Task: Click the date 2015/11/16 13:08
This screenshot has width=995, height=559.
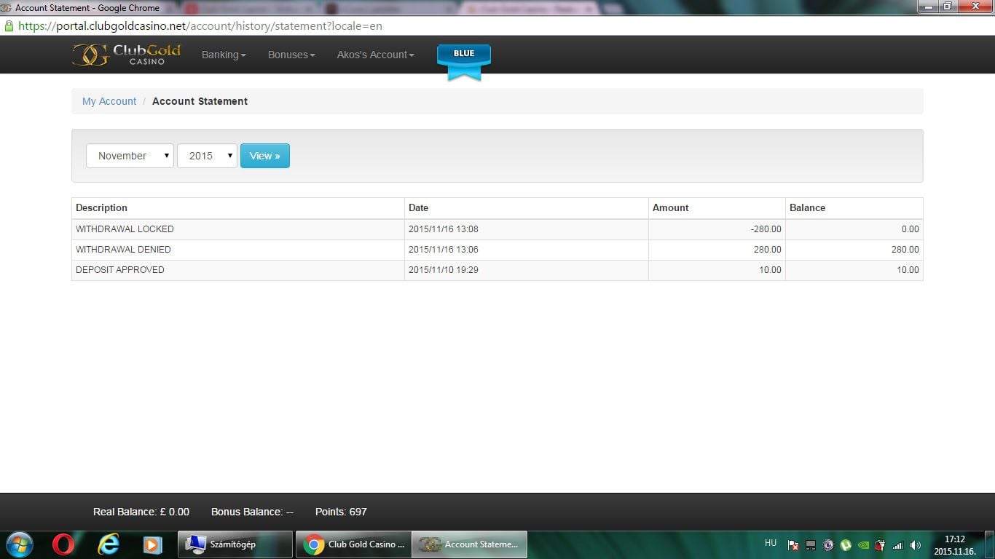Action: click(x=443, y=229)
